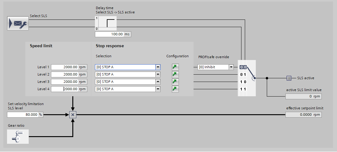Screen dimensions: 337x152
Task: Click the SLS active label
Action: [x=306, y=78]
